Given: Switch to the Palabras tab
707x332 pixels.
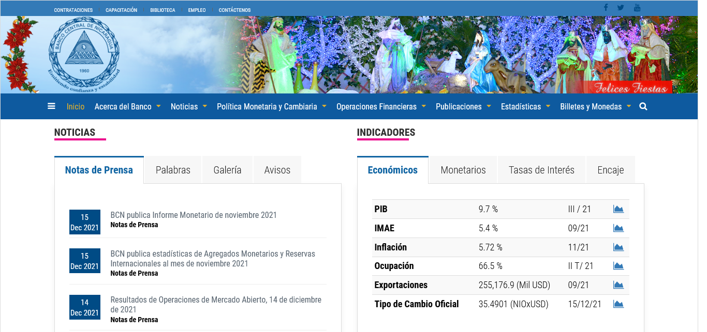Looking at the screenshot, I should click(x=173, y=170).
